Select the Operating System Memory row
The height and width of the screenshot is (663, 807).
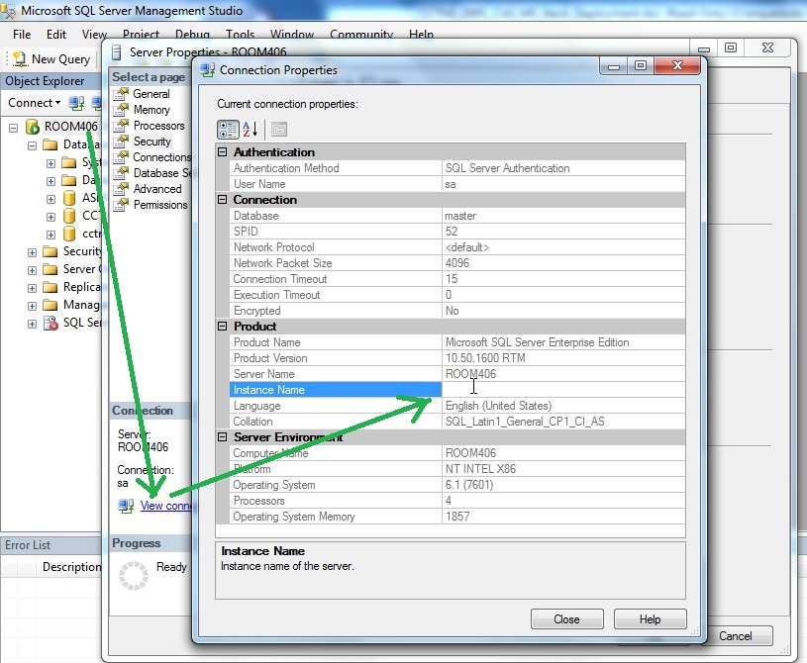(457, 517)
